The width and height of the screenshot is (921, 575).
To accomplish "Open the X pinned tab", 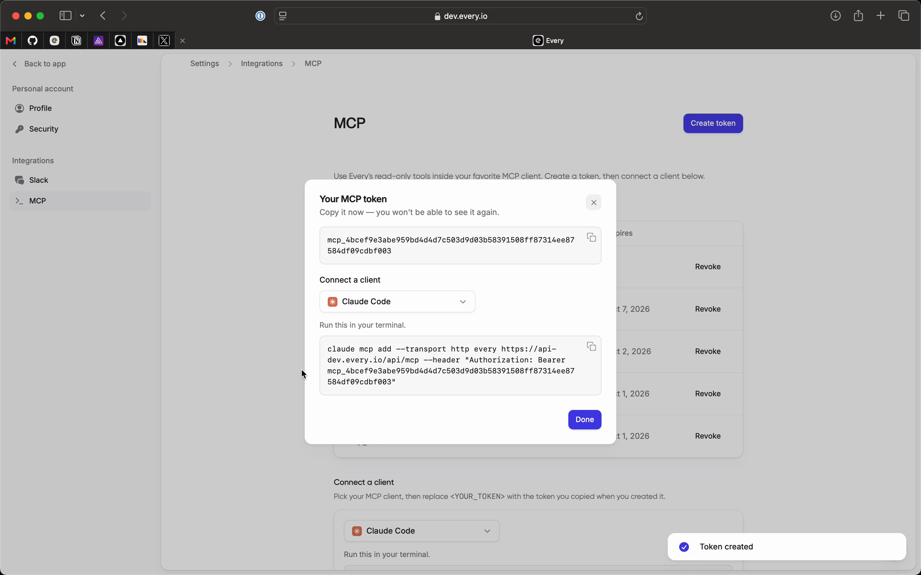I will pyautogui.click(x=164, y=41).
